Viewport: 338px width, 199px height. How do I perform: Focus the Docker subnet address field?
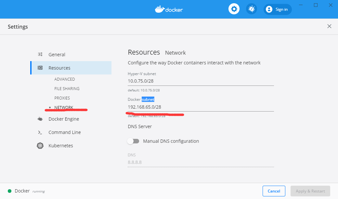[201, 107]
